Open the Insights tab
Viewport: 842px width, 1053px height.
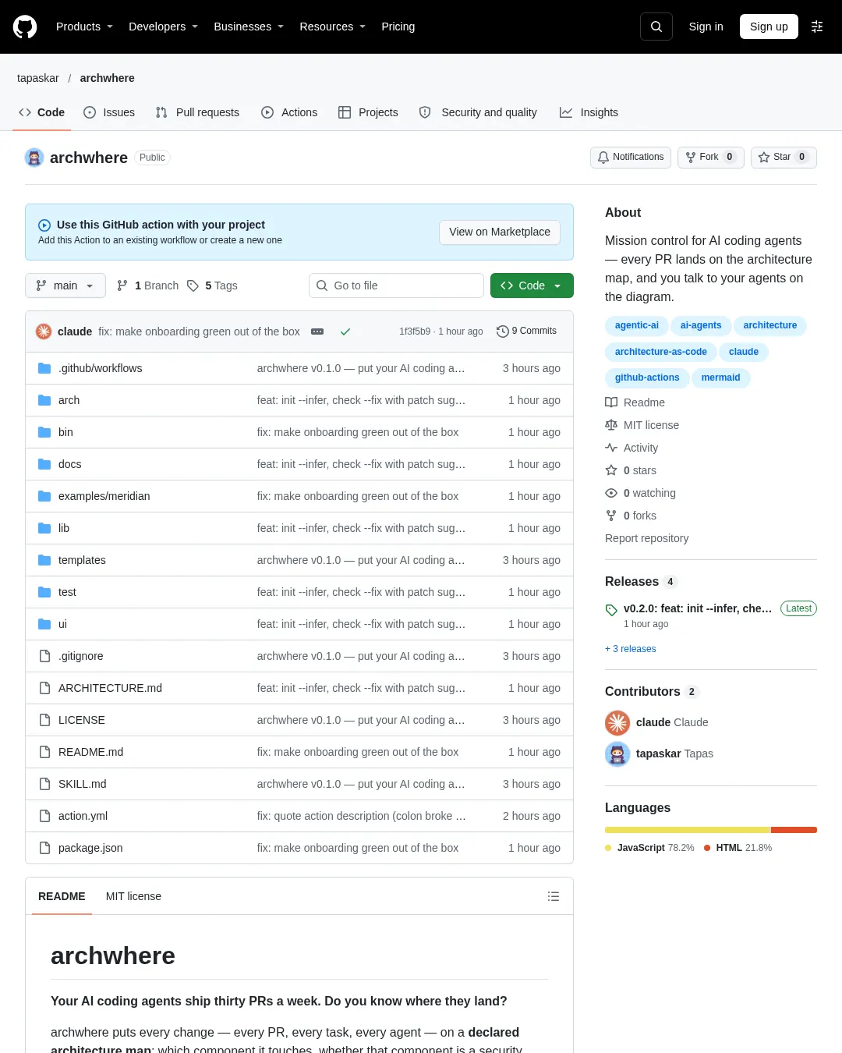(589, 112)
